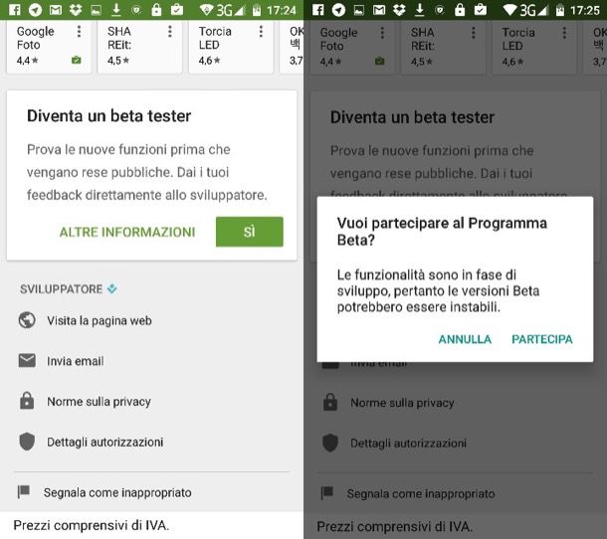The width and height of the screenshot is (607, 539).
Task: Tap the Wi-Fi indicator in left status bar
Action: [206, 10]
